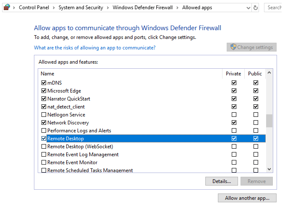Click the apps list scrollbar thumb
This screenshot has height=209, width=282.
coord(269,121)
